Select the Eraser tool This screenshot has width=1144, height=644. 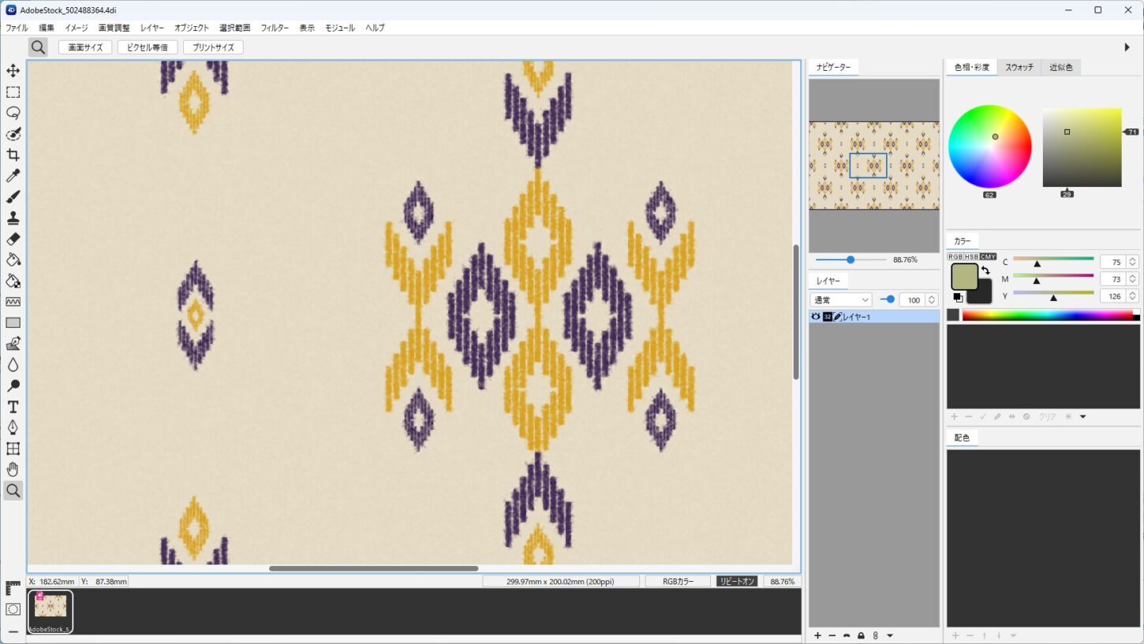coord(13,239)
